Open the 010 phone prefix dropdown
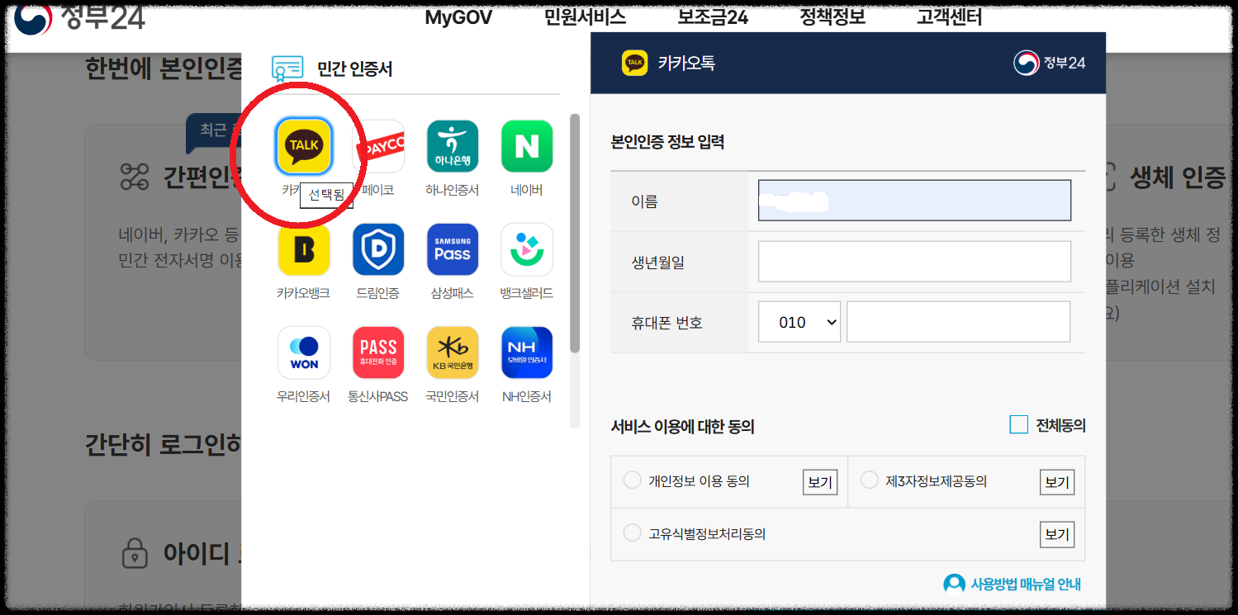1238x615 pixels. (799, 322)
